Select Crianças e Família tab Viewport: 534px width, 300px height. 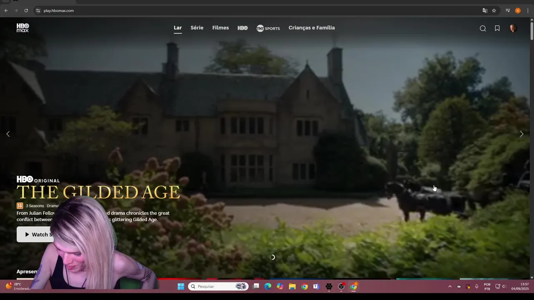click(x=312, y=28)
